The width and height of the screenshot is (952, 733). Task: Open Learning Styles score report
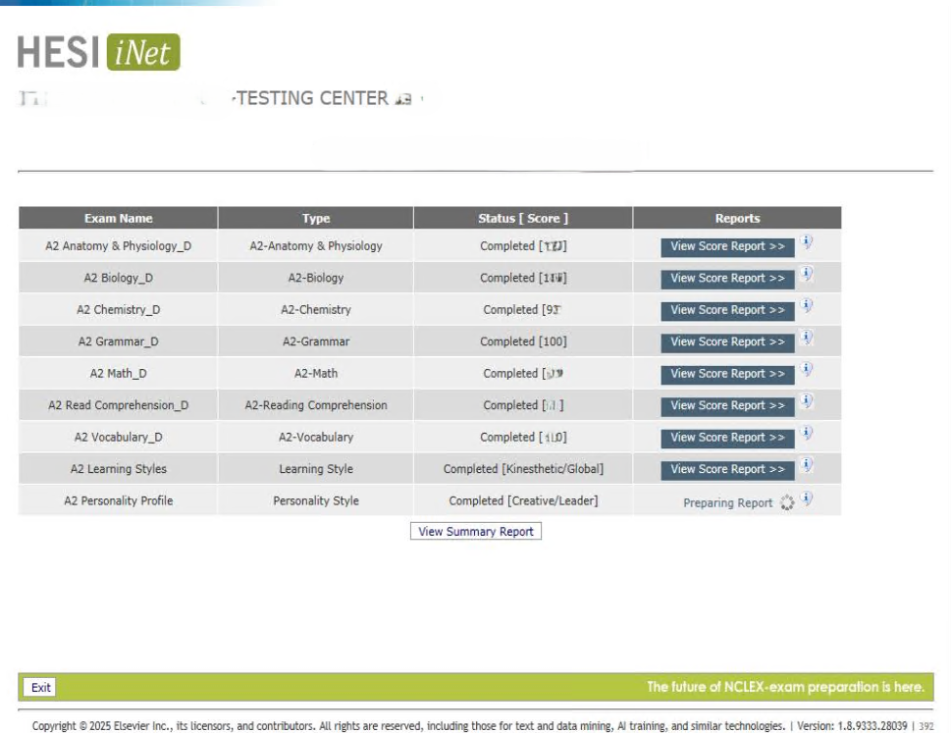[x=727, y=470]
